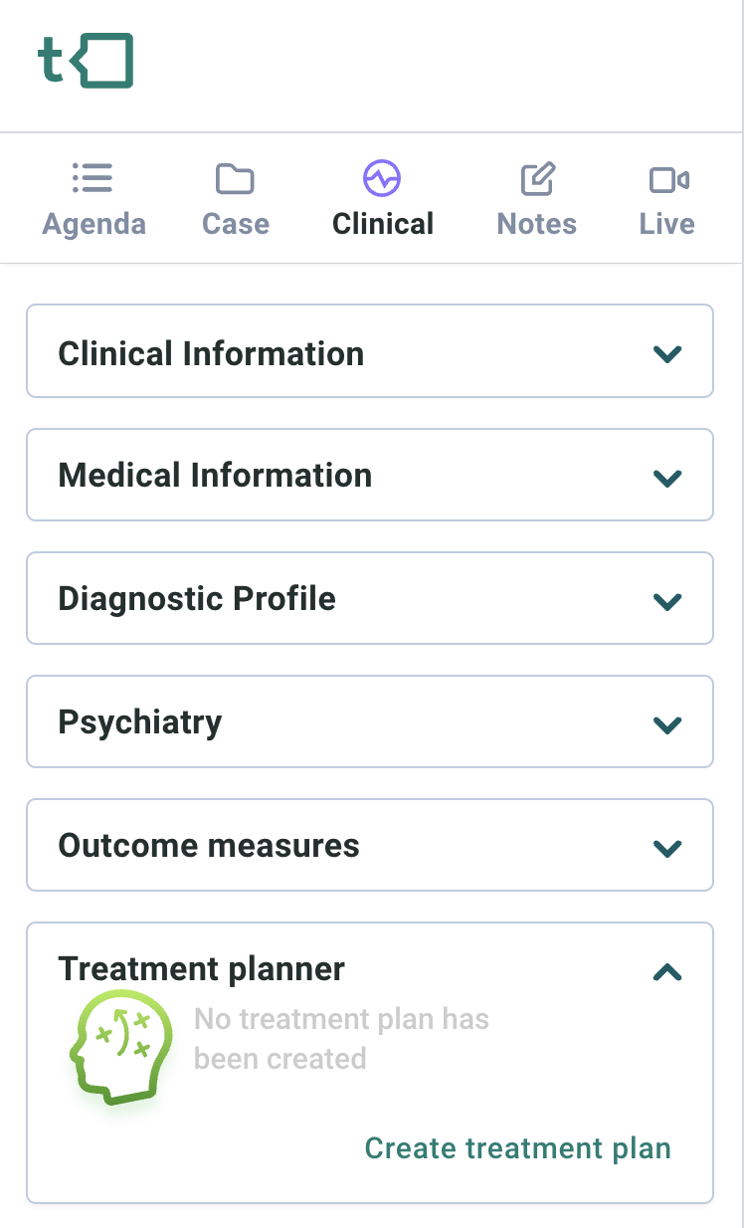The image size is (744, 1228).
Task: Click the Agenda list icon
Action: [x=93, y=179]
